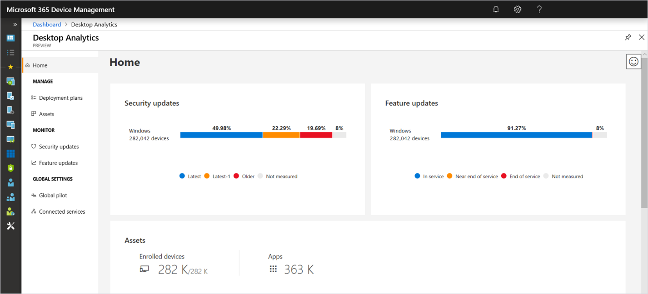Click the help question mark icon

pyautogui.click(x=539, y=10)
